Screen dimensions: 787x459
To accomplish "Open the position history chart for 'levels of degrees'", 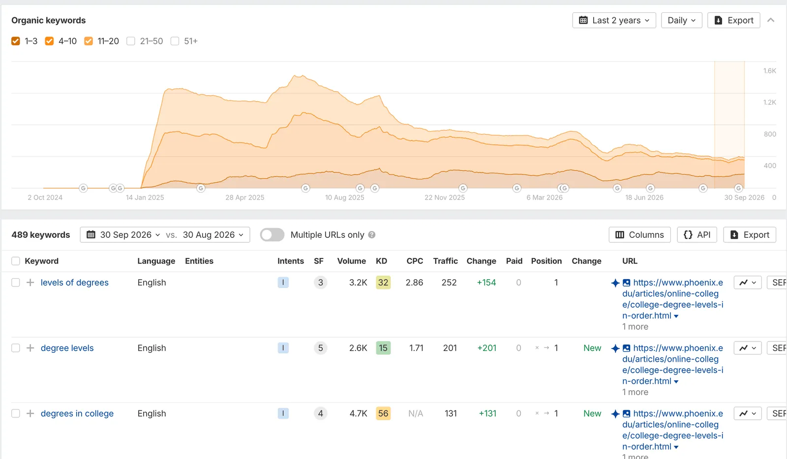I will (748, 283).
